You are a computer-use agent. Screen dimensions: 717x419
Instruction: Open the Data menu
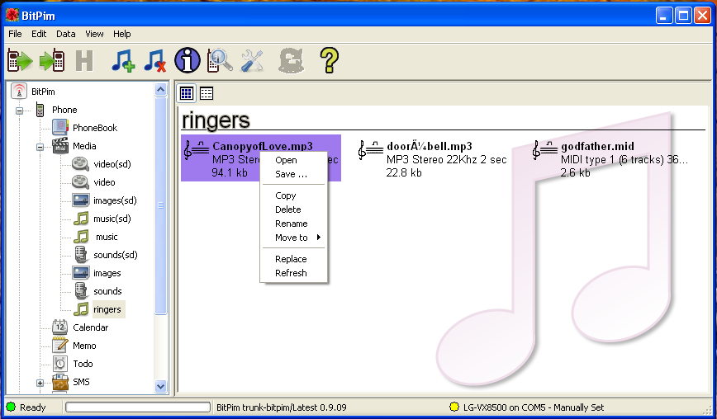point(66,34)
